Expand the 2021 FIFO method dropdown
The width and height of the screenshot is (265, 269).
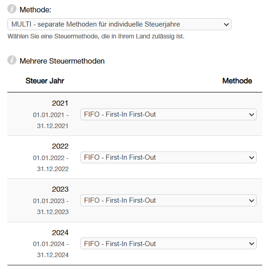coord(168,114)
